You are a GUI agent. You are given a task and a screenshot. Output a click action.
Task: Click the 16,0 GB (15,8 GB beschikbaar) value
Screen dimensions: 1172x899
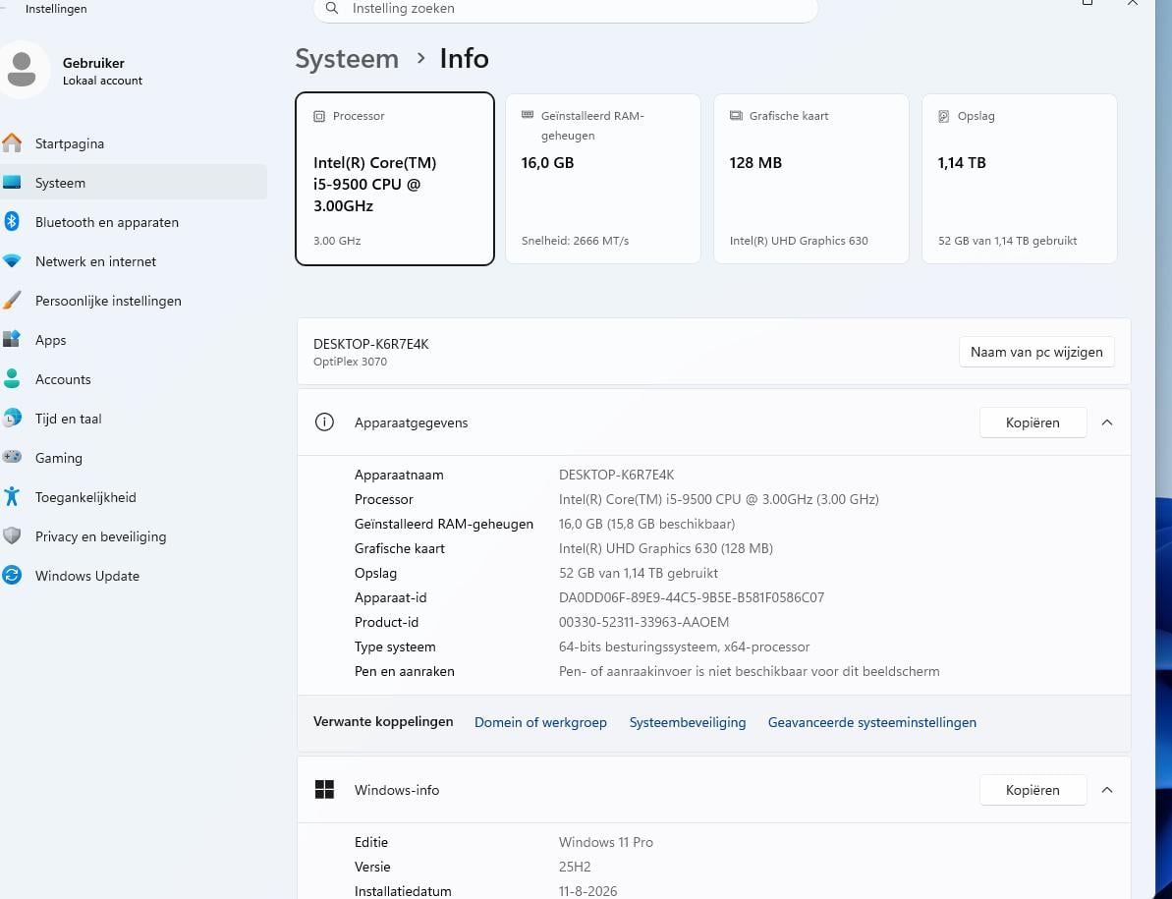(x=646, y=524)
